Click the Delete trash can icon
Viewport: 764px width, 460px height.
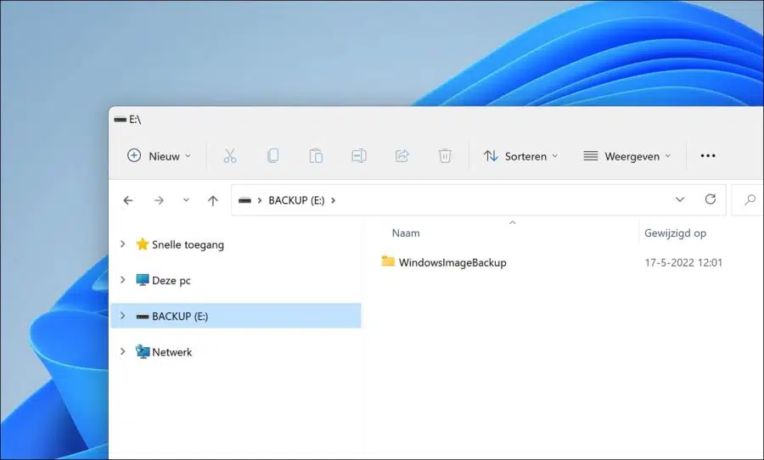point(445,156)
